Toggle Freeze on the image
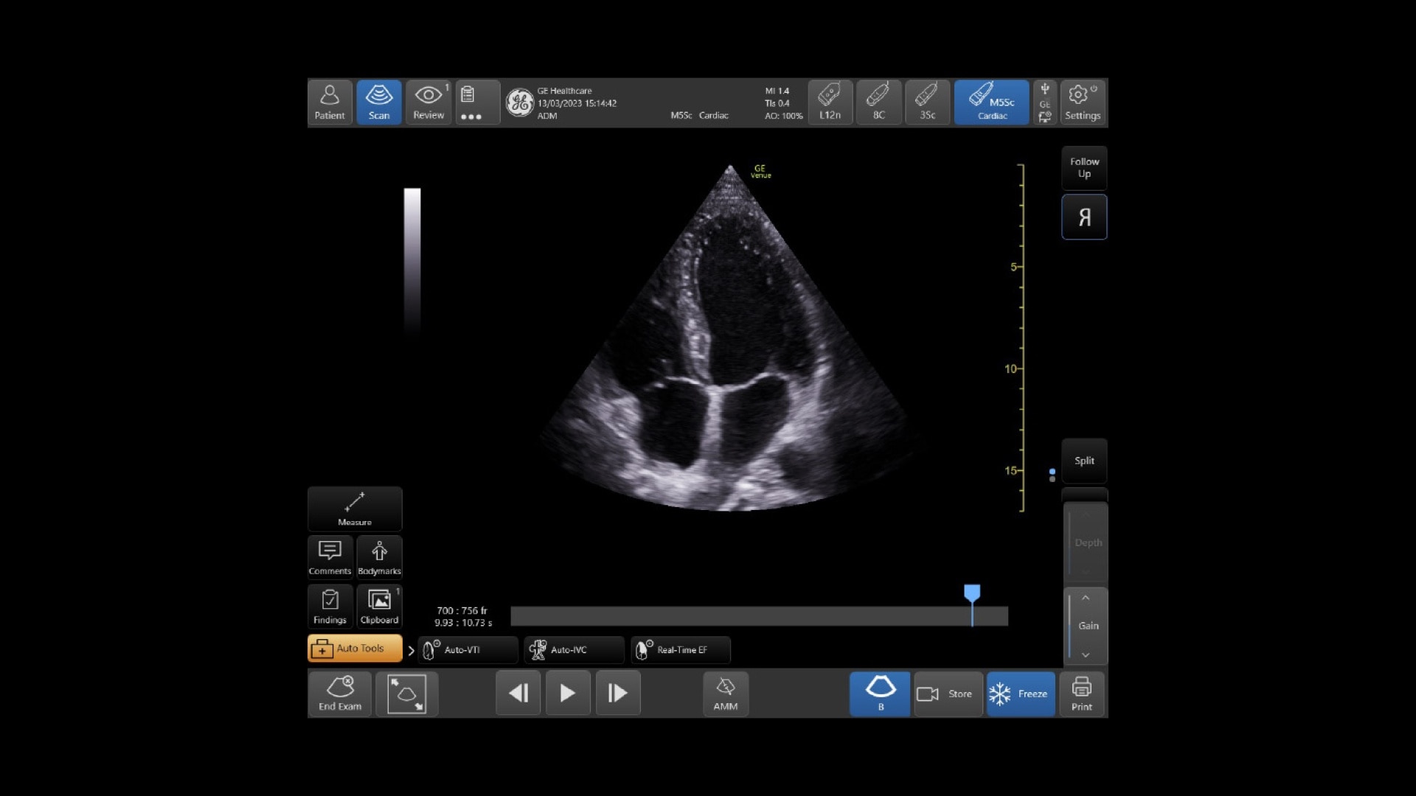 [x=1021, y=694]
